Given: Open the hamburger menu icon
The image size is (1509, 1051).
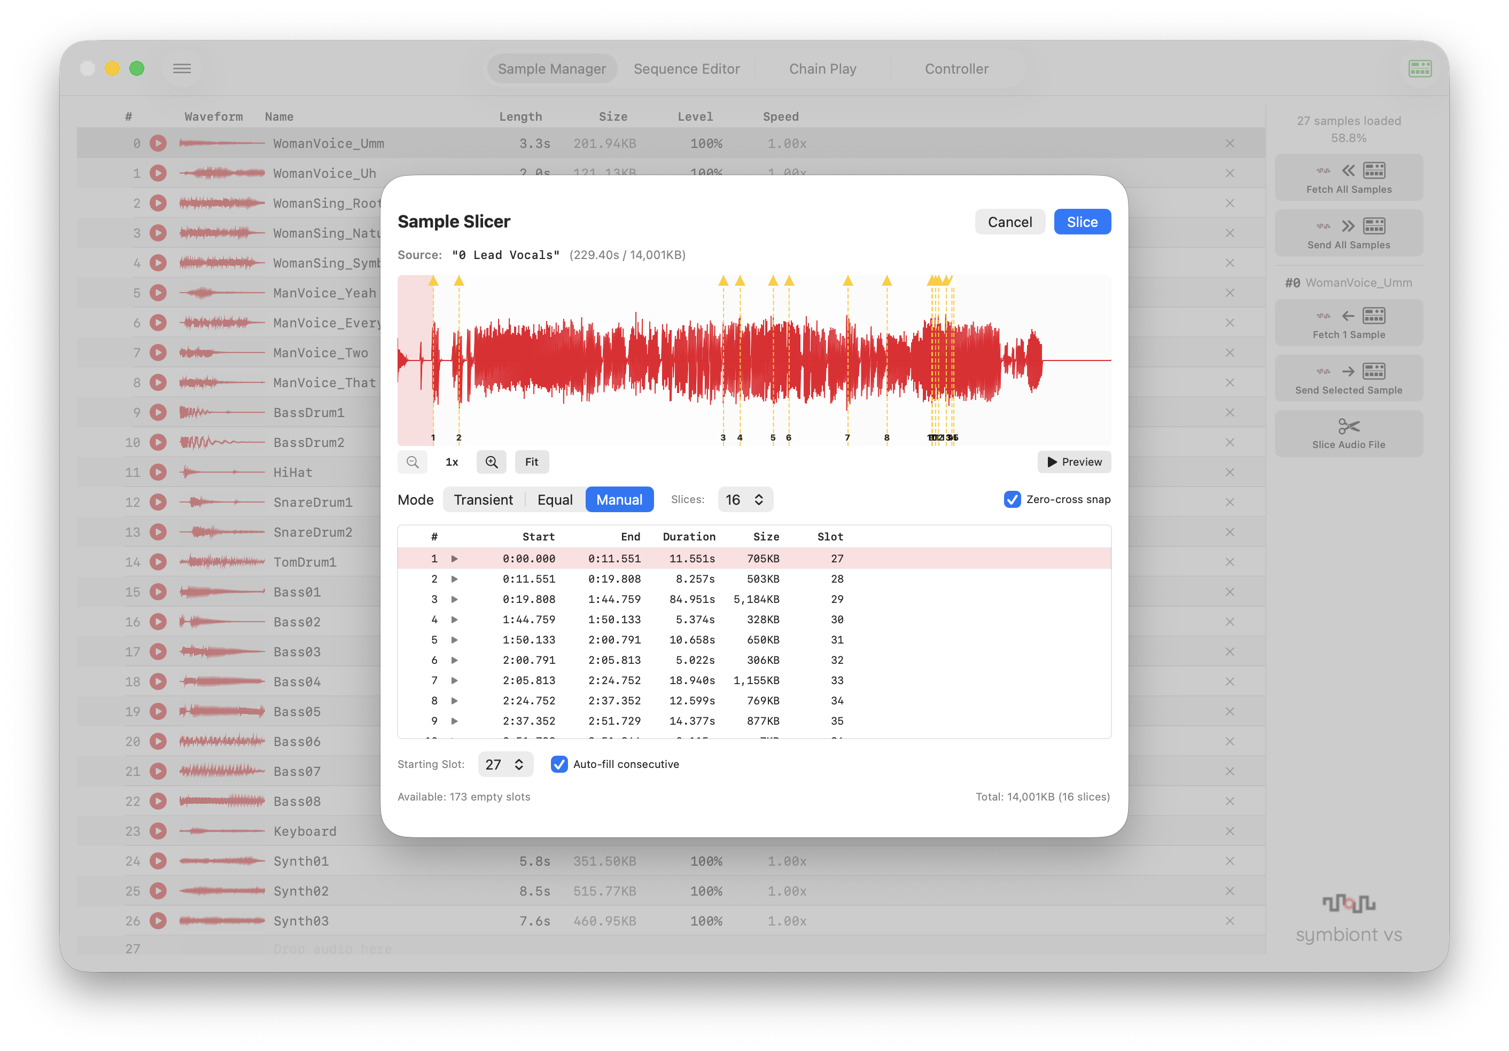Looking at the screenshot, I should pyautogui.click(x=182, y=68).
